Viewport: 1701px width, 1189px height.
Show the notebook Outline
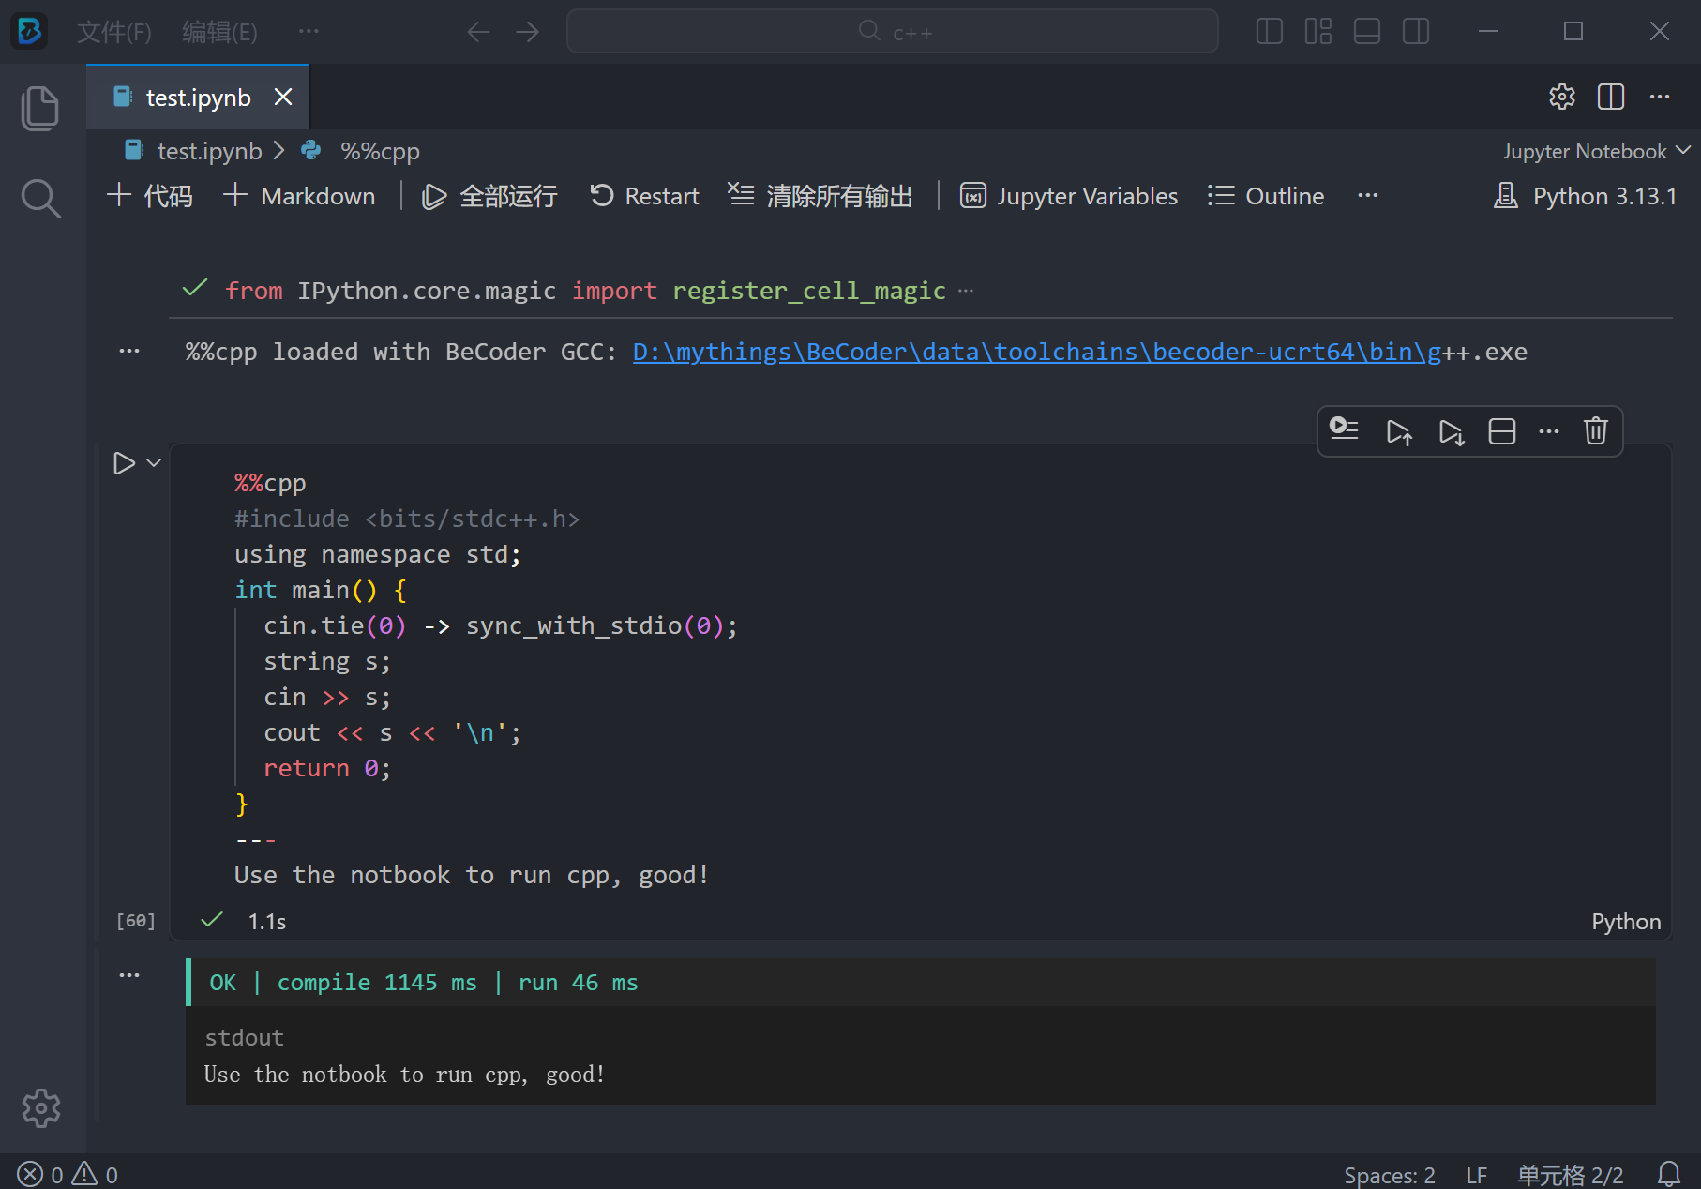[x=1266, y=196]
